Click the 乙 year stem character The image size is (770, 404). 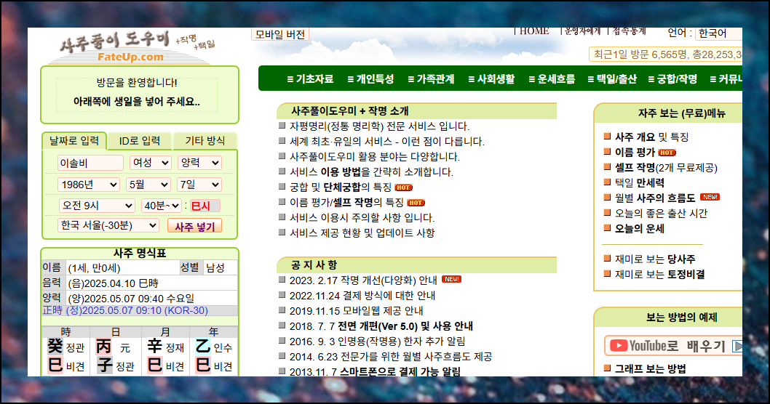202,347
